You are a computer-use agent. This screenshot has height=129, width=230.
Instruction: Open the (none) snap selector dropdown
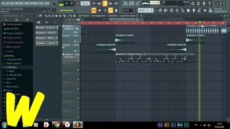[x=128, y=10]
